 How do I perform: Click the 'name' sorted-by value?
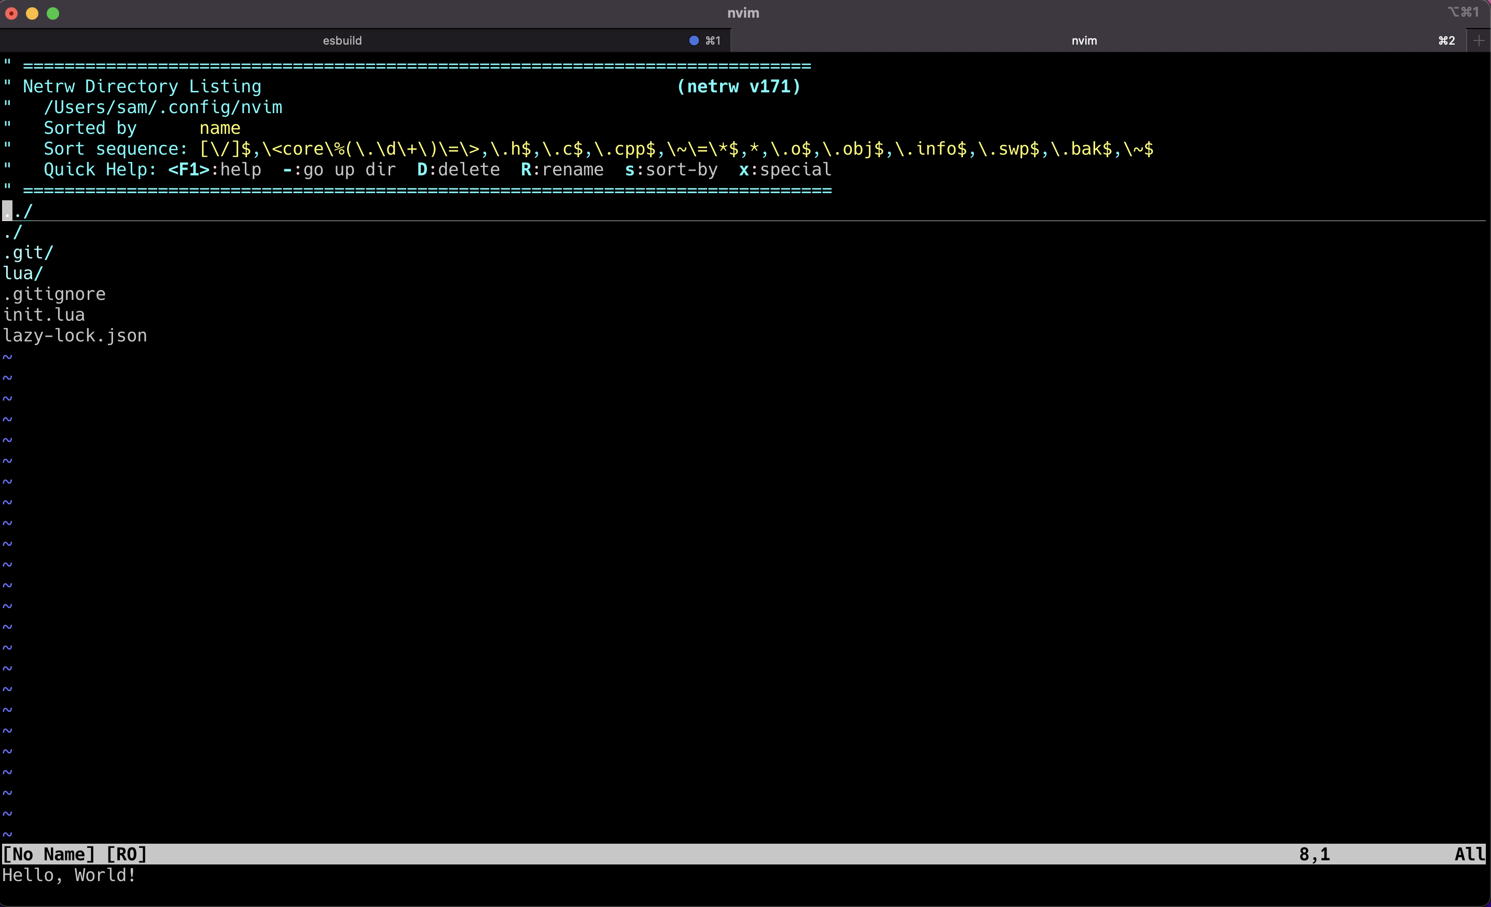220,128
